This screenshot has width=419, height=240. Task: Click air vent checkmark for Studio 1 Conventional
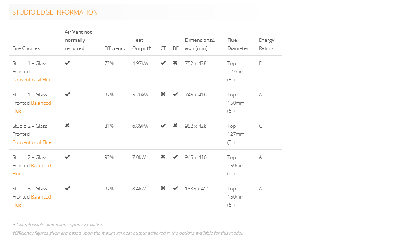[68, 63]
